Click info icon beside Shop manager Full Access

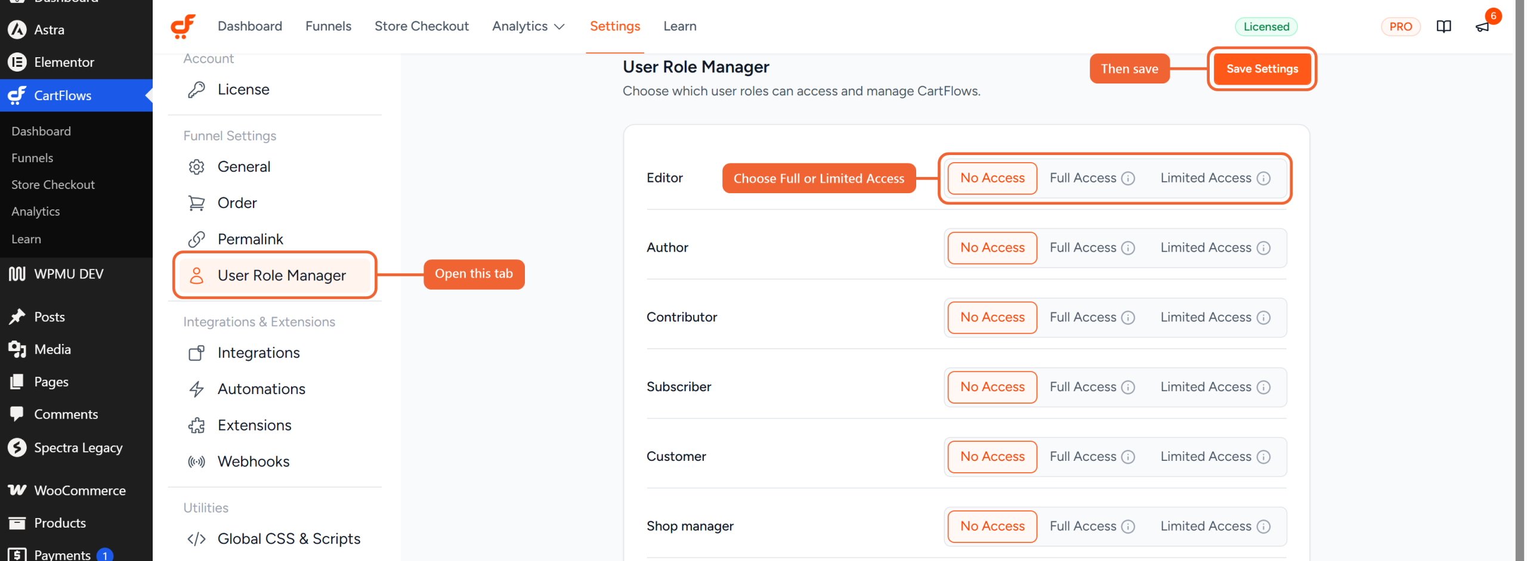(1128, 527)
